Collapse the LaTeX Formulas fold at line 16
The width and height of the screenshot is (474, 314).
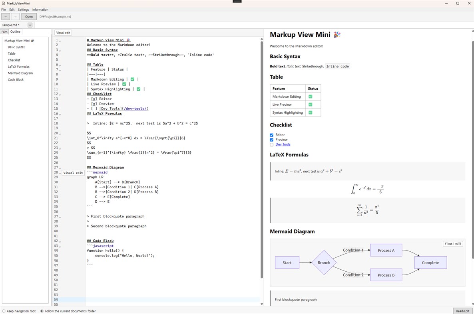(x=60, y=115)
